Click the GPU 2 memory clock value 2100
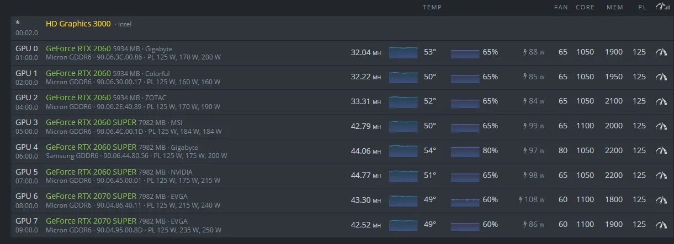The height and width of the screenshot is (244, 674). [614, 101]
